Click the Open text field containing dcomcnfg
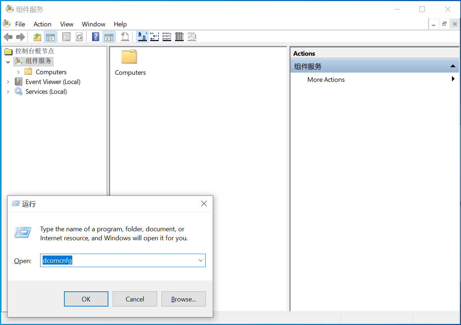 point(119,261)
